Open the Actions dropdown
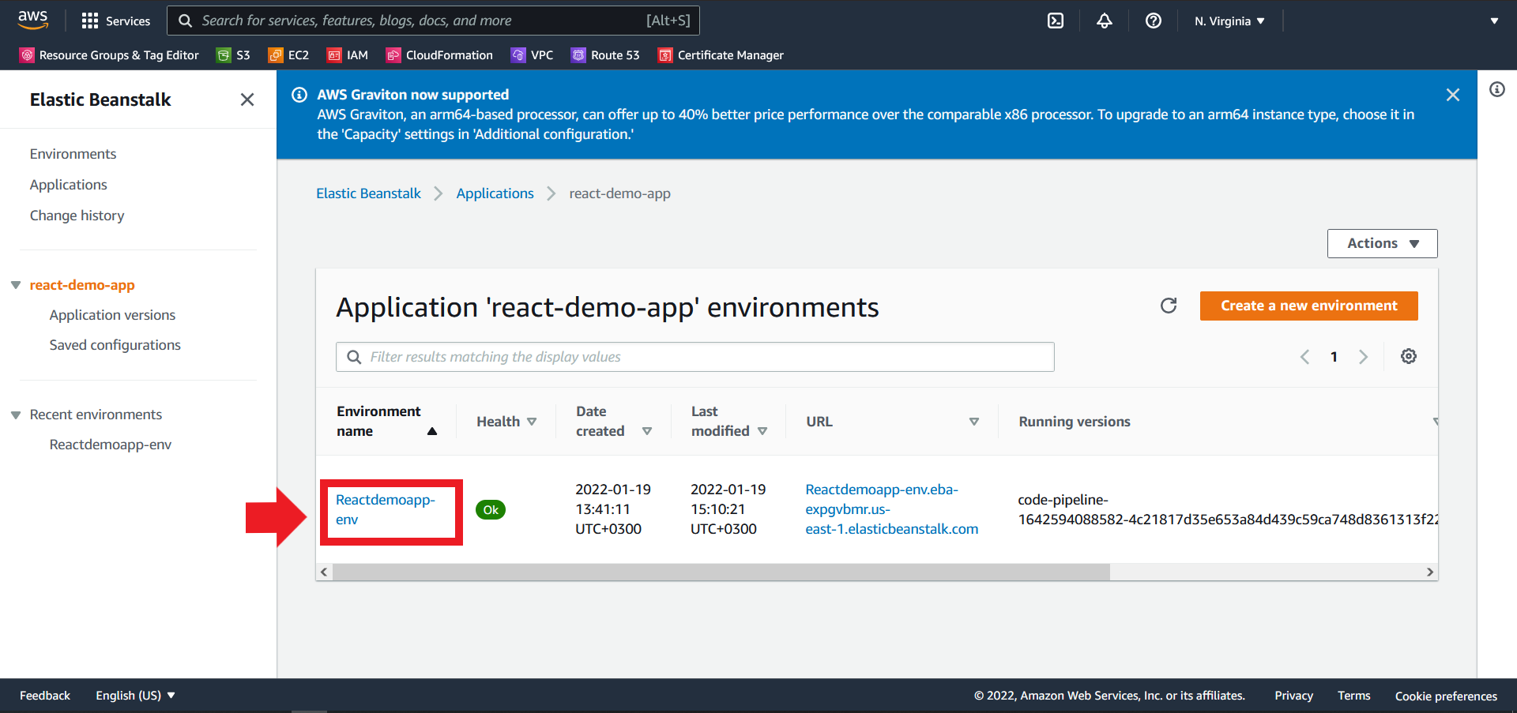 1381,243
